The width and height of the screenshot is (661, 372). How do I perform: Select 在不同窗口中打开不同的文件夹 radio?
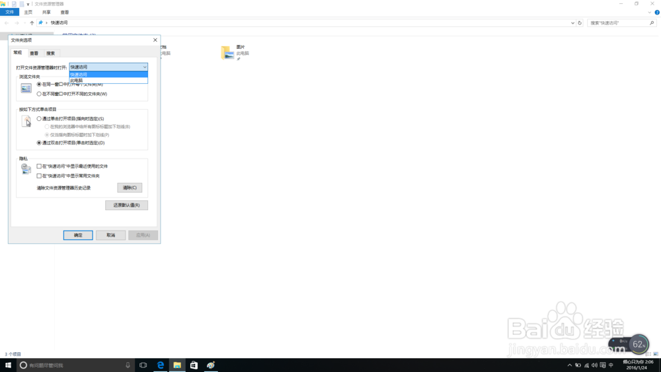tap(39, 94)
